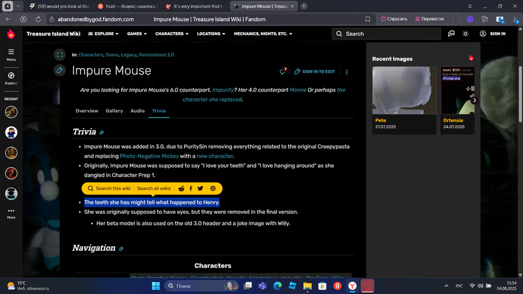
Task: Open the wiki Discuss icon in header
Action: tap(451, 34)
